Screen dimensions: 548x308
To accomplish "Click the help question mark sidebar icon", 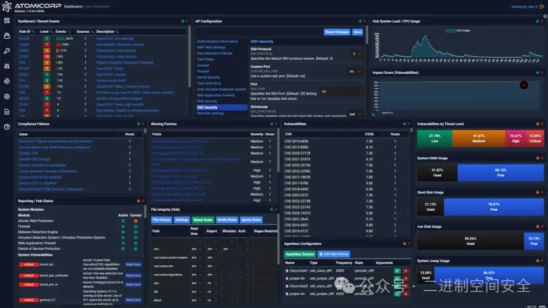I will pyautogui.click(x=6, y=127).
